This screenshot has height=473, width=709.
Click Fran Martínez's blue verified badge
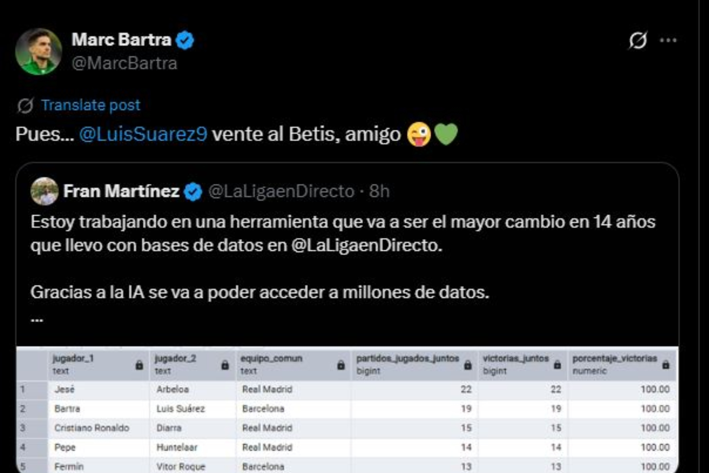(193, 192)
